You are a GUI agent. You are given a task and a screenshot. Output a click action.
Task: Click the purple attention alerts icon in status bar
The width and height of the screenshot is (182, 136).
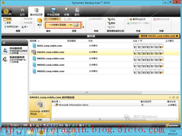click(x=45, y=125)
